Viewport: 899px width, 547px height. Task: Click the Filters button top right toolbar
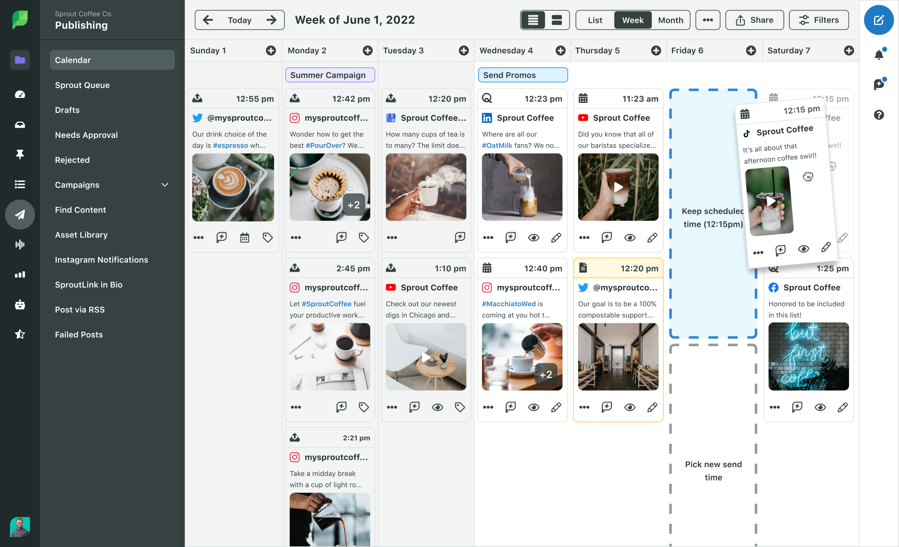point(819,19)
